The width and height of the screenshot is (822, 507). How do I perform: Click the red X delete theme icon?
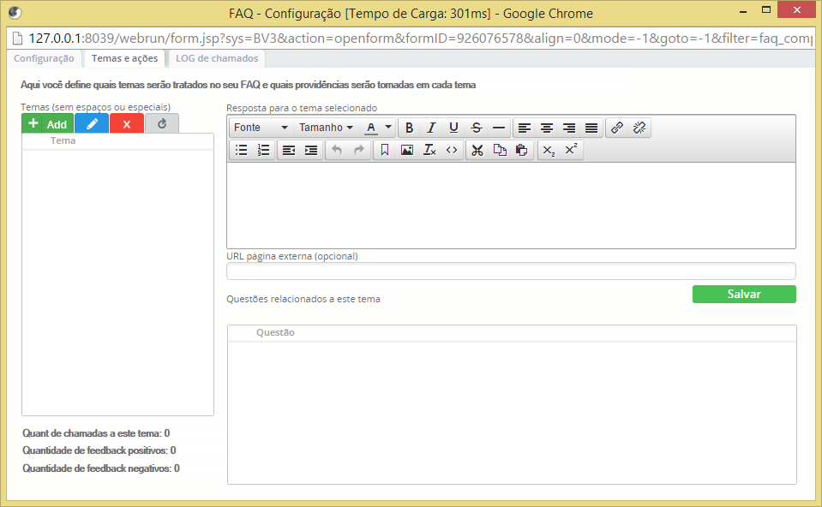coord(127,124)
